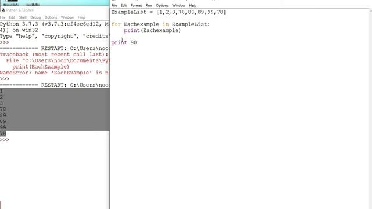Open Window menu in Python Shell window
Viewport: 372px width, 209px height.
[67, 17]
